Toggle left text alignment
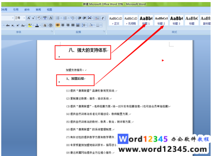 tap(58, 25)
